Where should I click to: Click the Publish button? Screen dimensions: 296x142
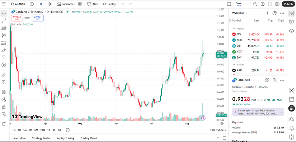coord(288,4)
